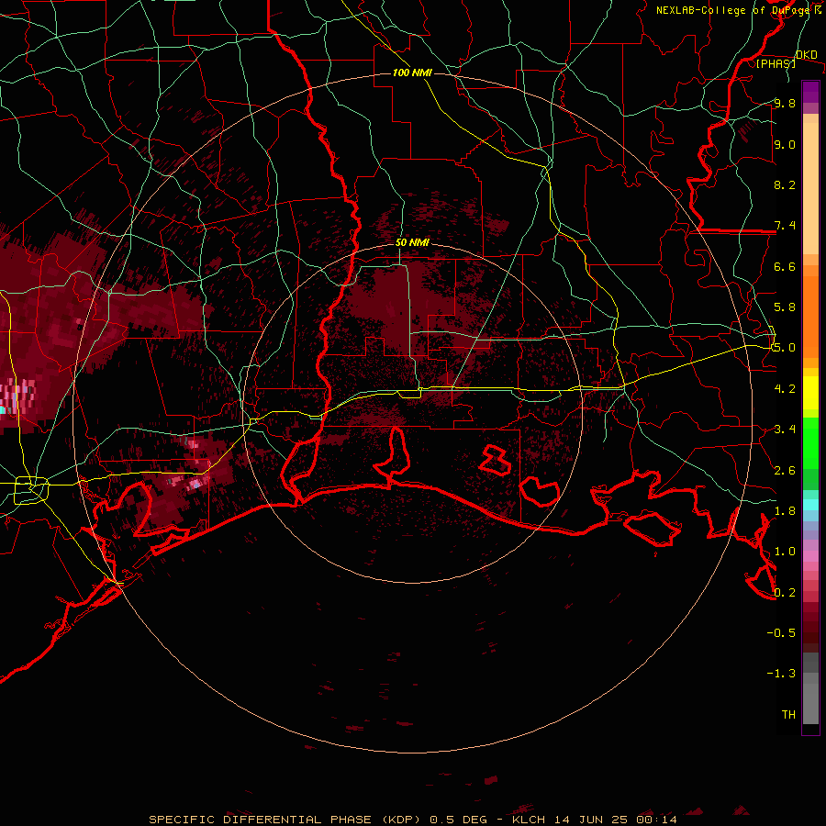The image size is (826, 826).
Task: Click the "TH" label on color scale
Action: coord(788,715)
